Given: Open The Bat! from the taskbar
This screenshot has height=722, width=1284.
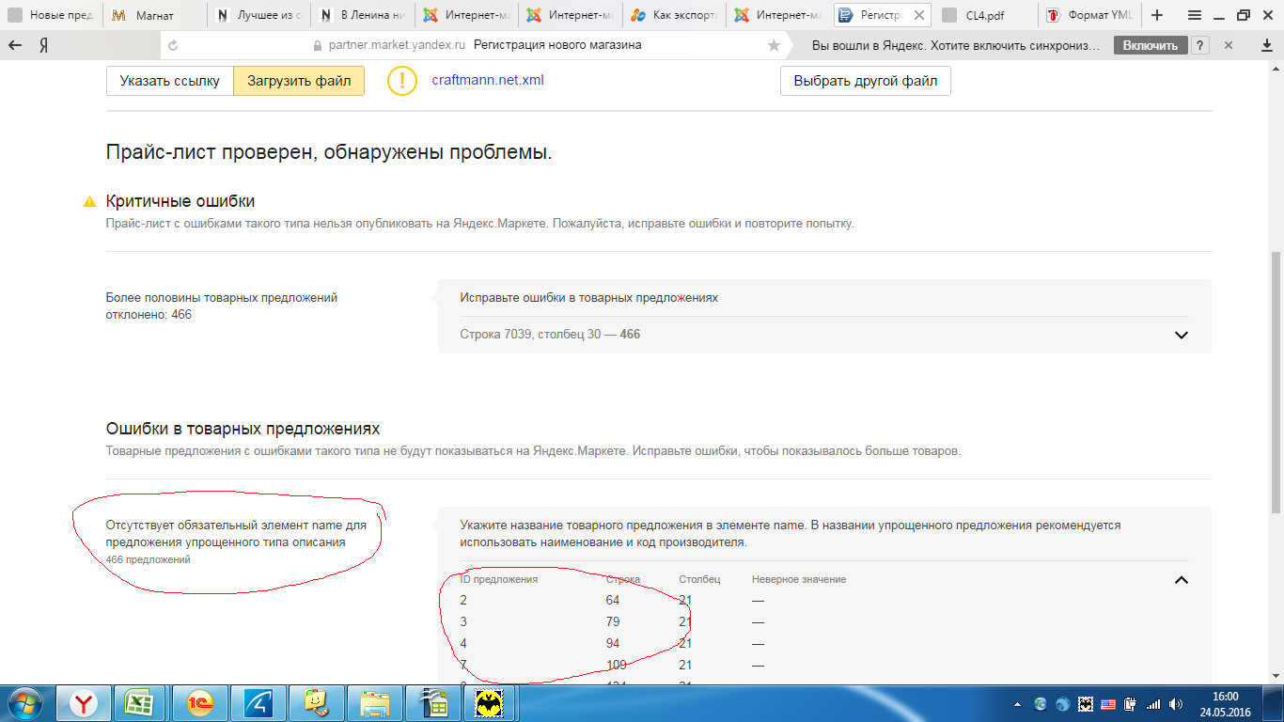Looking at the screenshot, I should 490,702.
